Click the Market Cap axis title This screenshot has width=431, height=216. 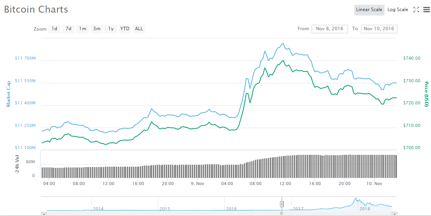8,94
